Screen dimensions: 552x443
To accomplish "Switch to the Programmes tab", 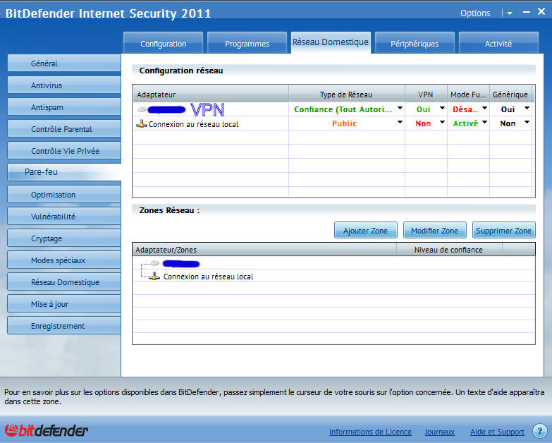I will (x=247, y=43).
